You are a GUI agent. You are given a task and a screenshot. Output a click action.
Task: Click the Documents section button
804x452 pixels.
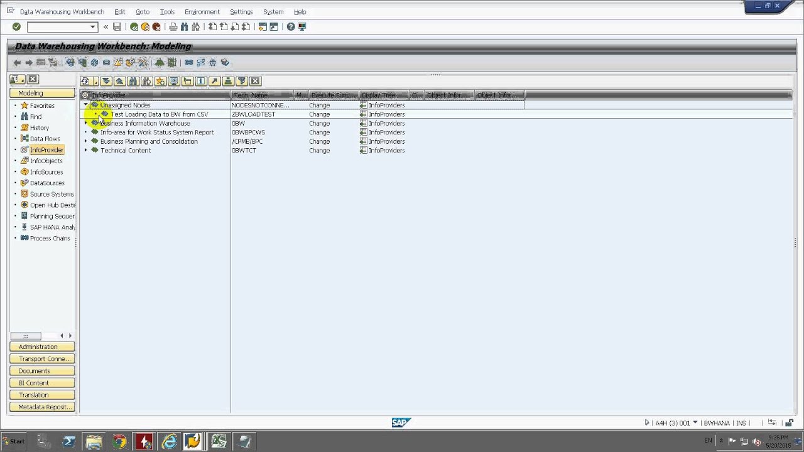point(42,371)
